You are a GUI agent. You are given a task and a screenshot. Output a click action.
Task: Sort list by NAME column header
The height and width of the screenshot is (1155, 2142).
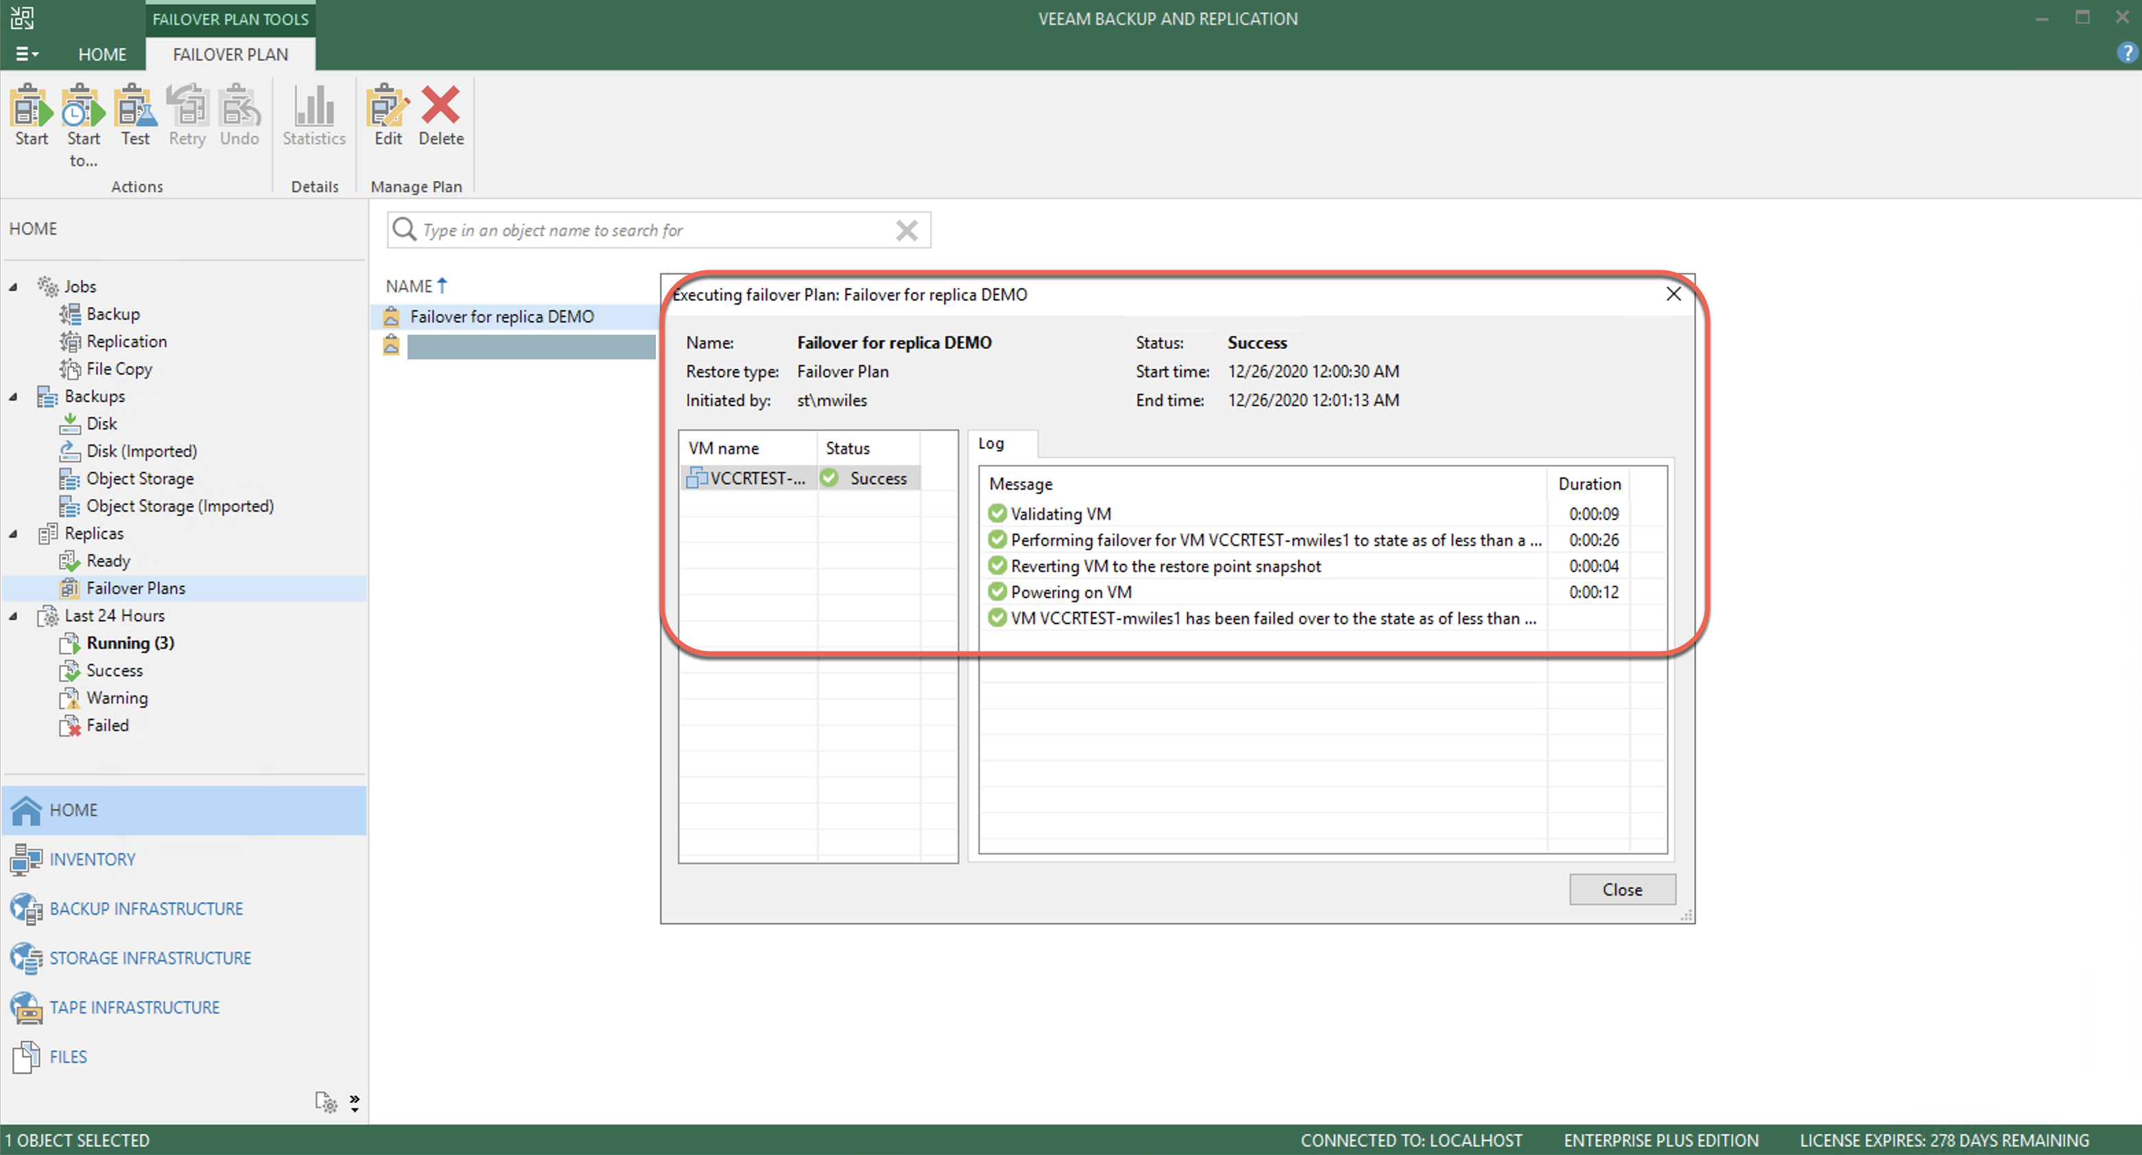409,286
